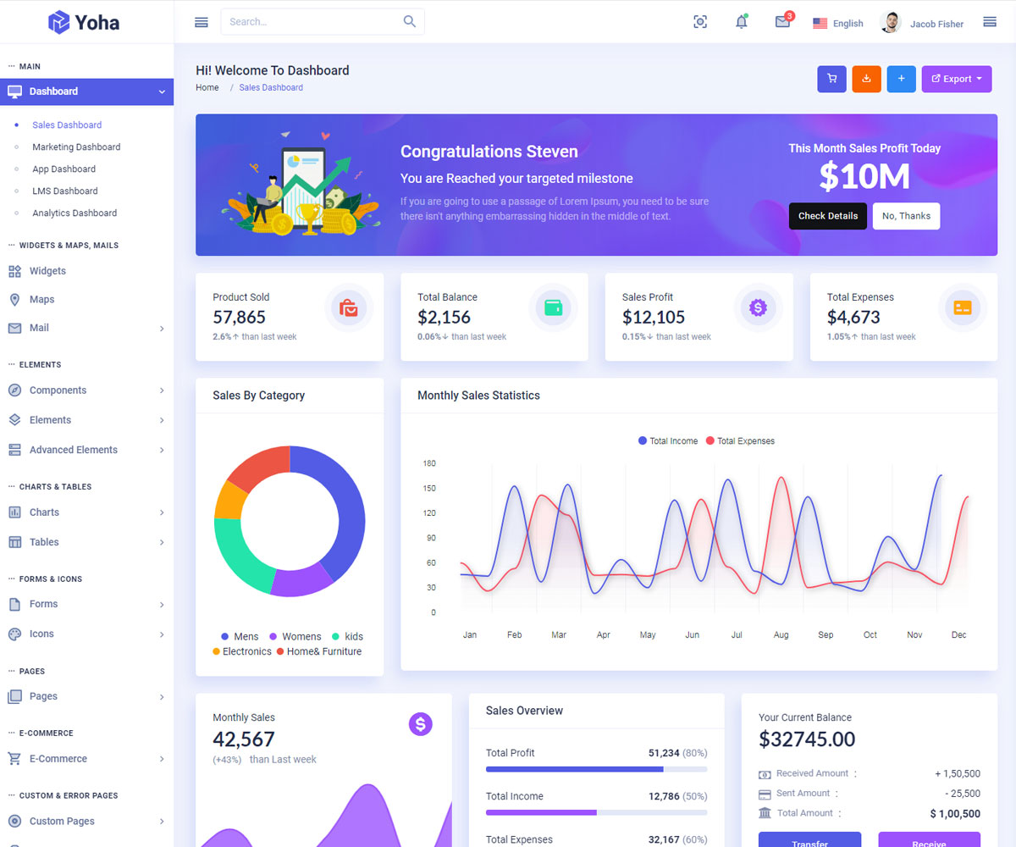Click the Check Details button

click(x=828, y=216)
